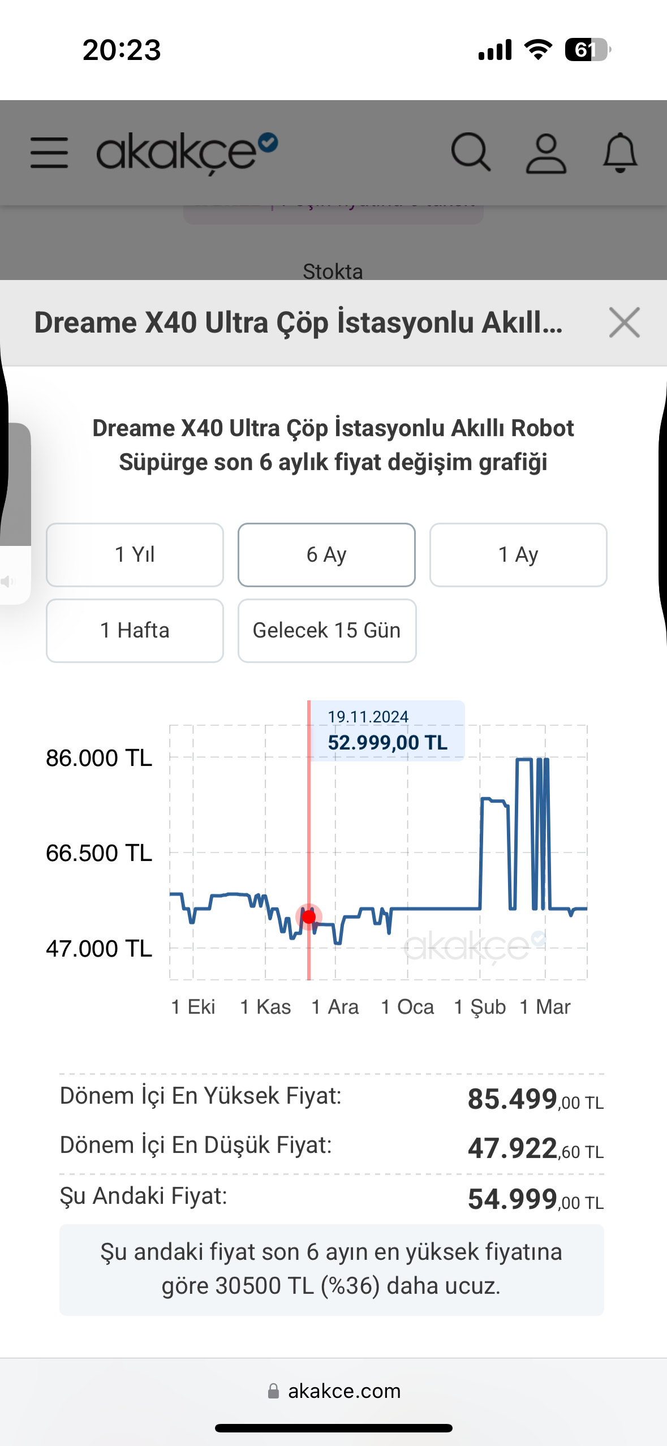Click the red data point on chart
667x1446 pixels.
click(x=309, y=917)
